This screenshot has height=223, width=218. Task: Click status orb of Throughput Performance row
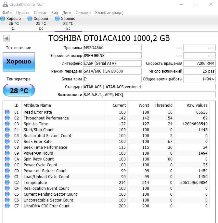point(7,118)
